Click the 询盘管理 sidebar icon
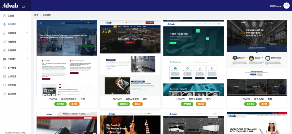 pos(5,42)
